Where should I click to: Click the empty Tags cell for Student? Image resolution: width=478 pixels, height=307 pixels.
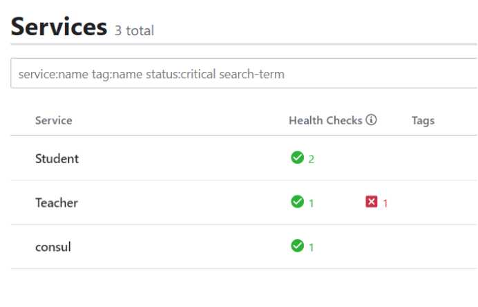pyautogui.click(x=442, y=158)
